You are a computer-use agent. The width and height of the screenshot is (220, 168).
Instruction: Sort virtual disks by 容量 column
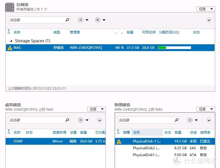point(83,132)
